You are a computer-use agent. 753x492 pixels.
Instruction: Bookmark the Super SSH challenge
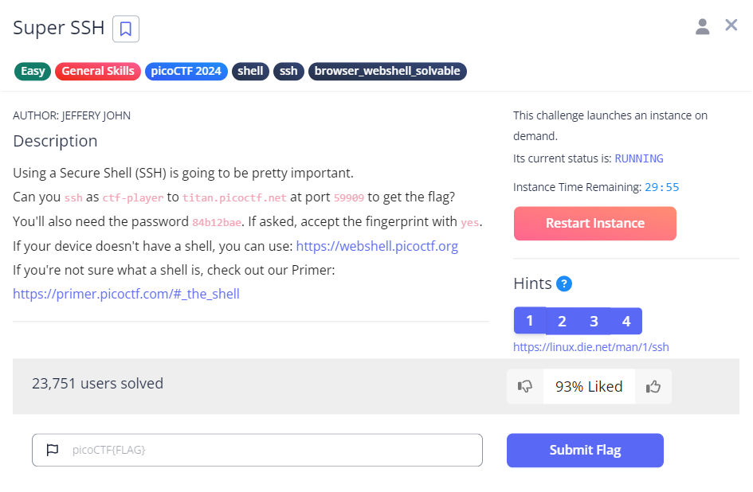(126, 29)
